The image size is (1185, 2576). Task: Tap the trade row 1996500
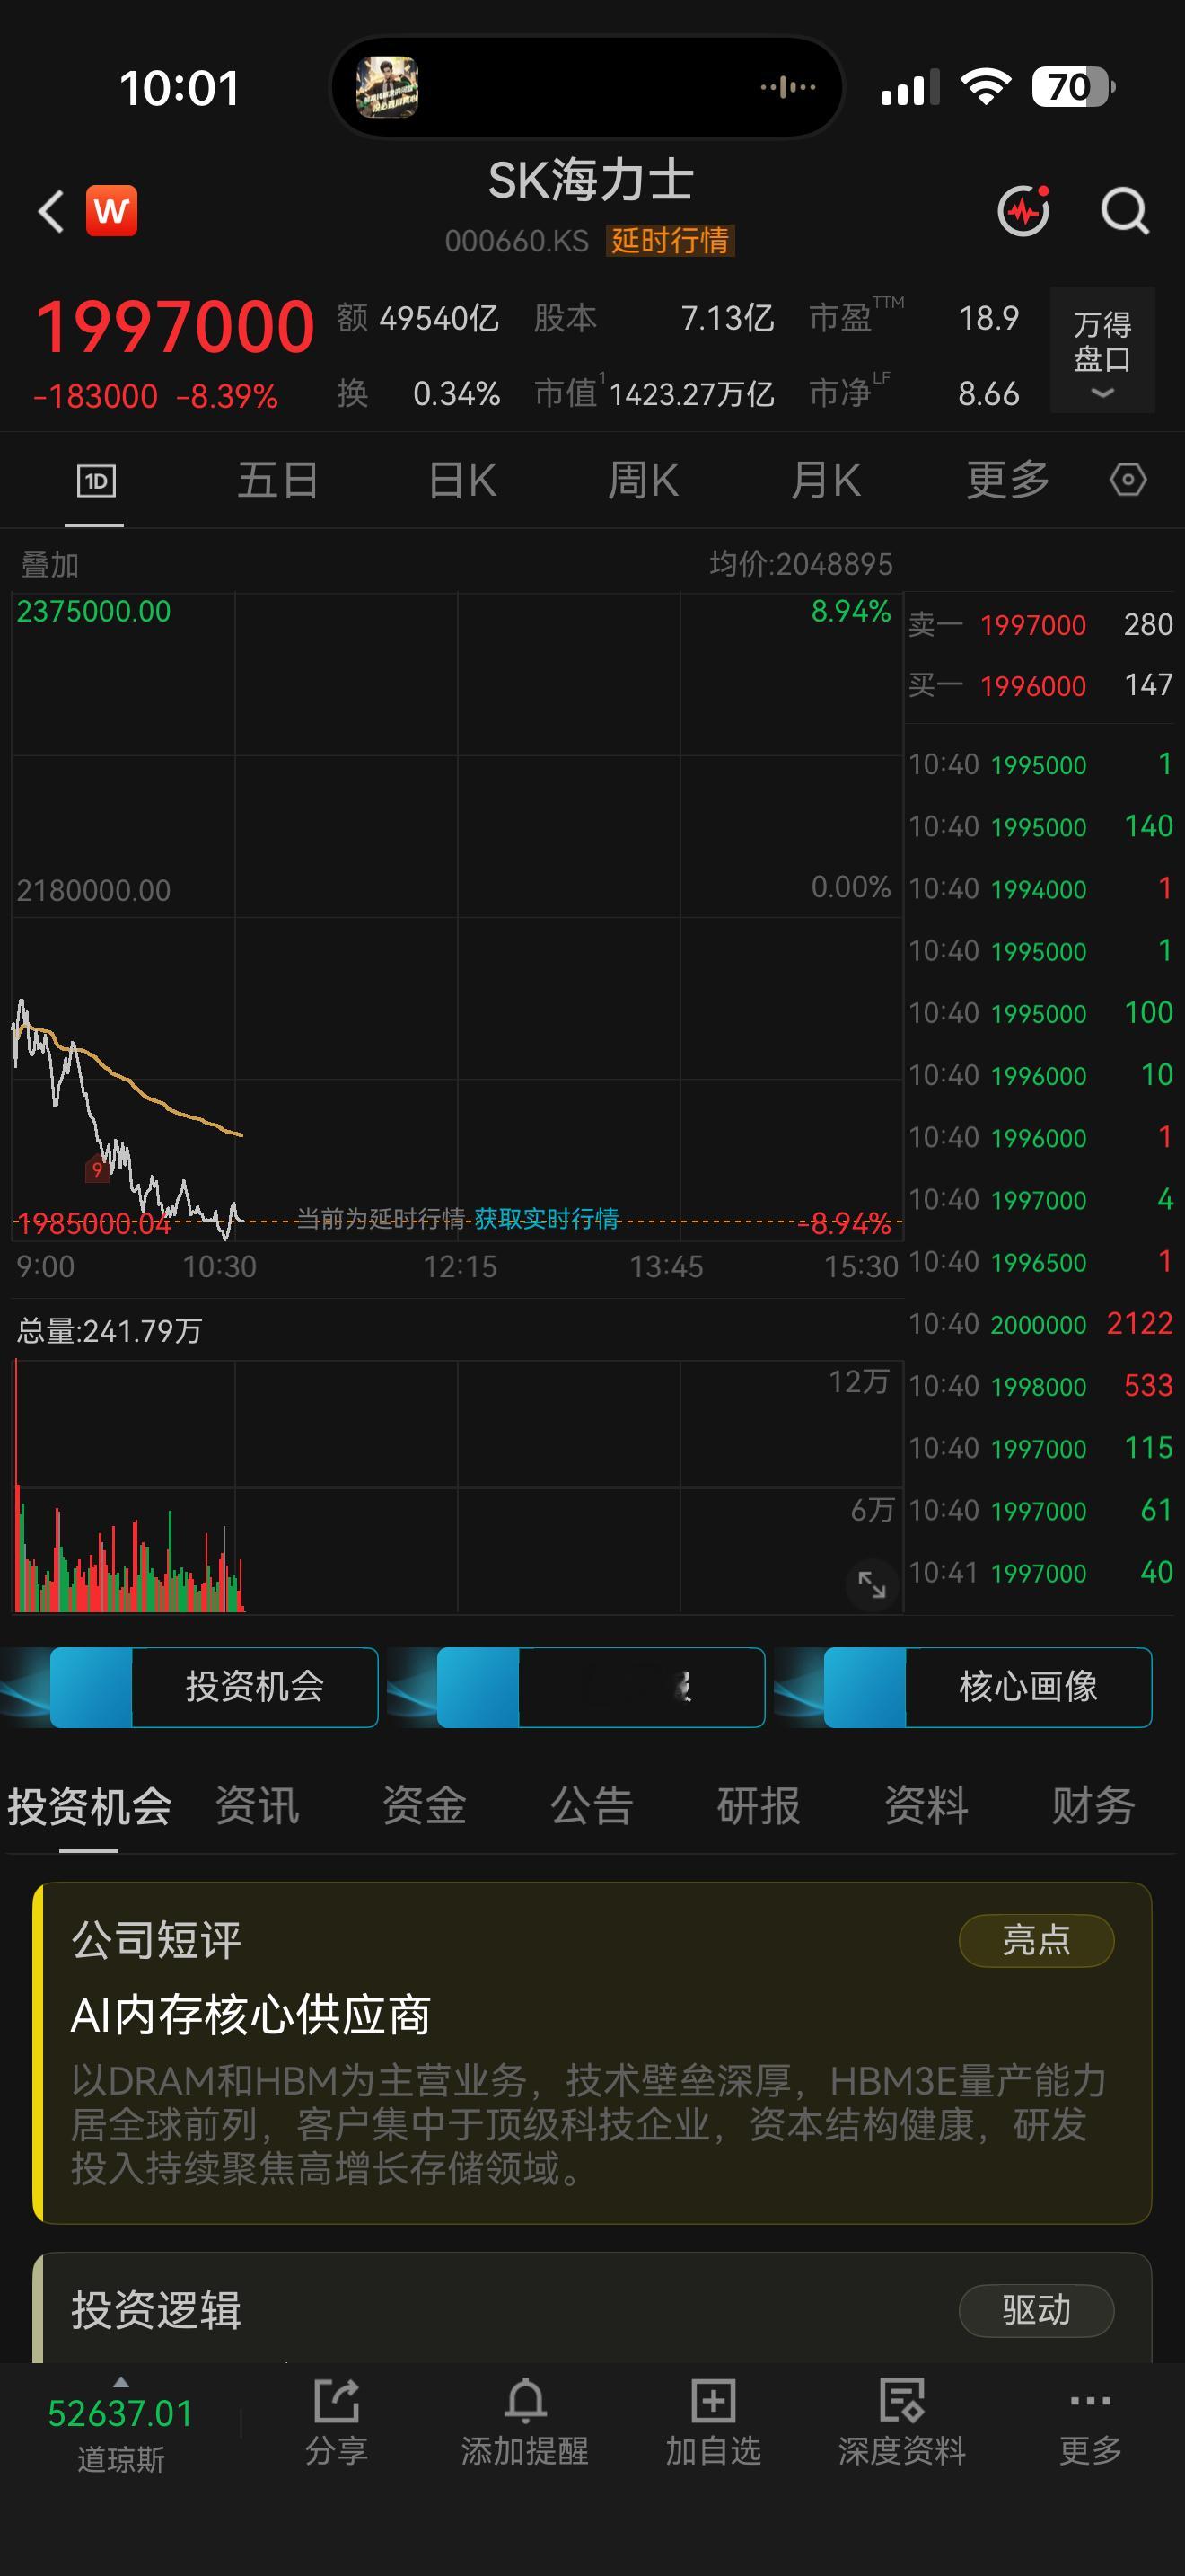(x=1040, y=1262)
